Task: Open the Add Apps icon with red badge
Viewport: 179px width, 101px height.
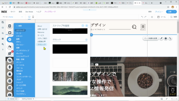Action: click(x=10, y=53)
